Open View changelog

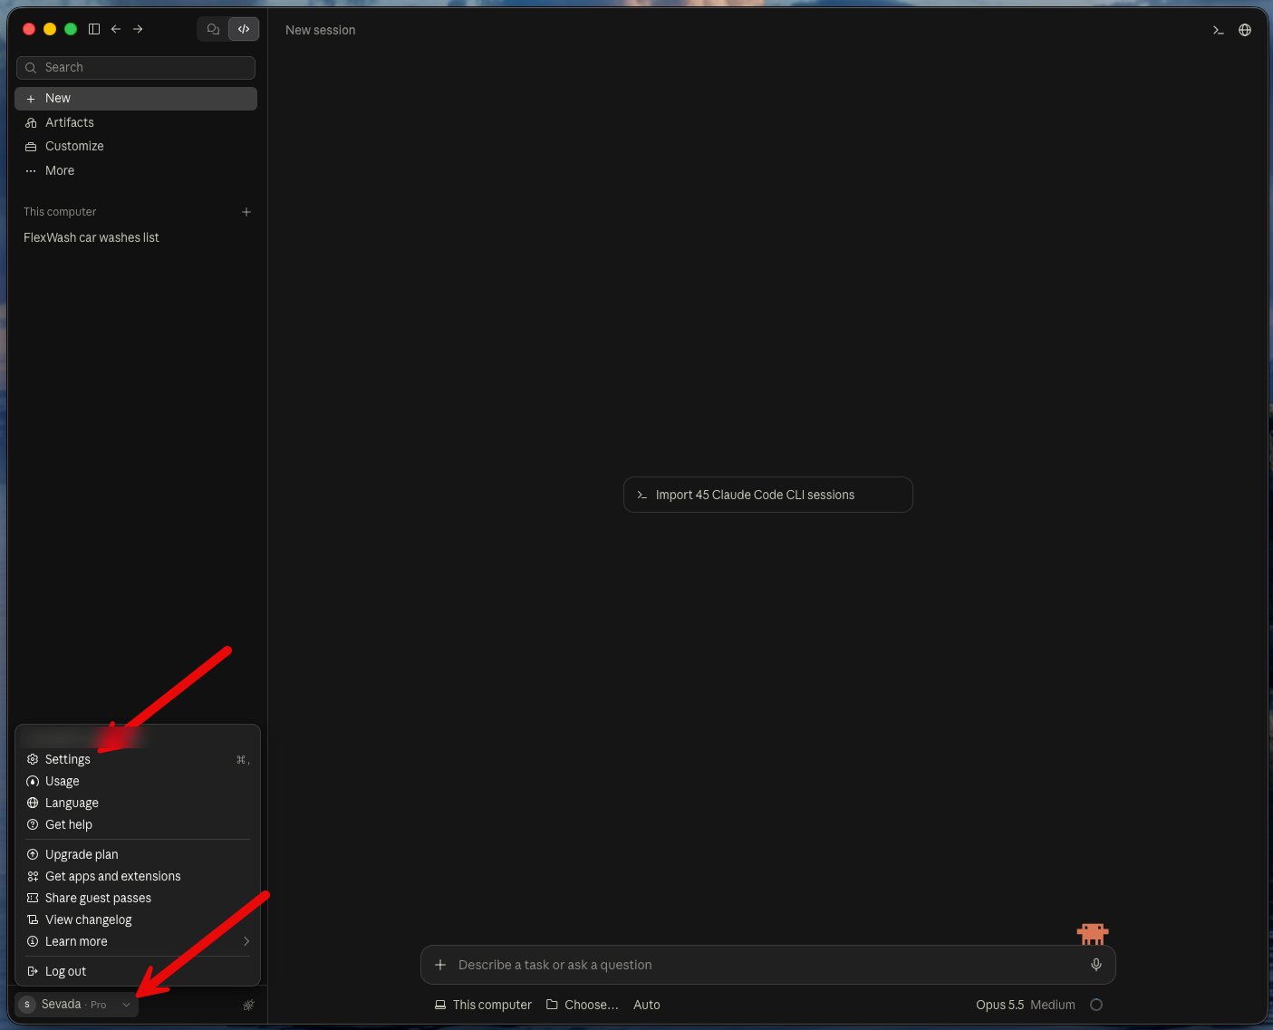coord(138,919)
